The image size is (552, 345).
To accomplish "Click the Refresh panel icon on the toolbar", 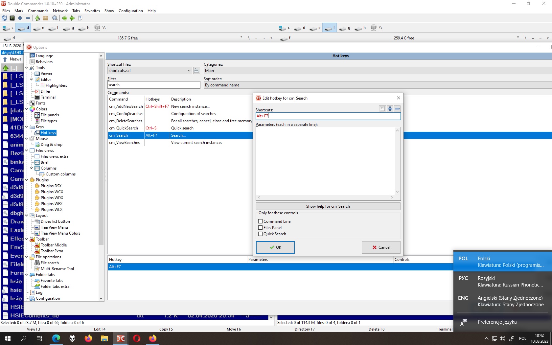I will [4, 18].
